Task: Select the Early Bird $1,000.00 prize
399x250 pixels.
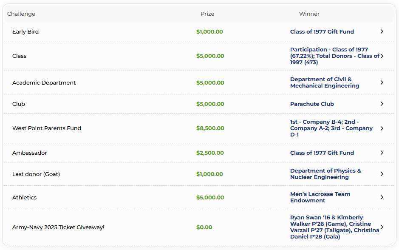Action: [209, 31]
